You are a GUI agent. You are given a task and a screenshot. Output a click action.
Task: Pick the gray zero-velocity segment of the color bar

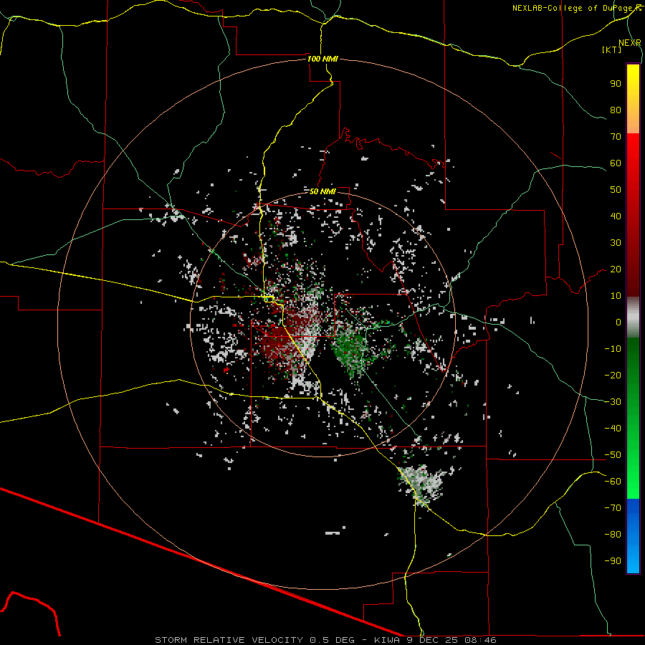[x=633, y=317]
